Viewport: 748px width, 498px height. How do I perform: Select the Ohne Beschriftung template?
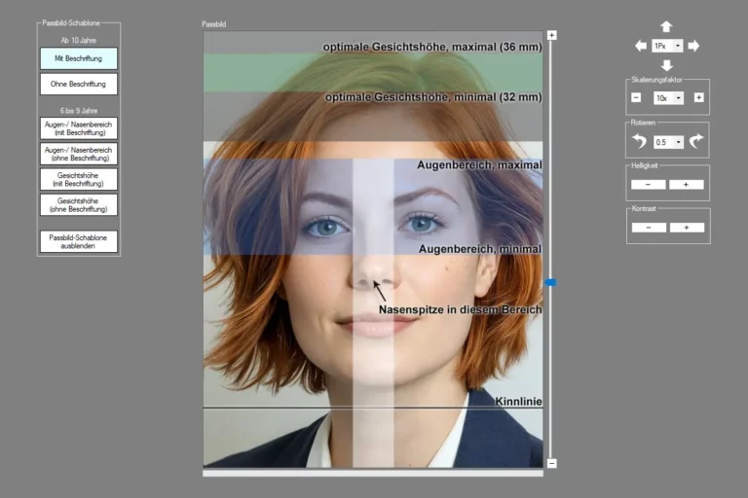[x=79, y=84]
